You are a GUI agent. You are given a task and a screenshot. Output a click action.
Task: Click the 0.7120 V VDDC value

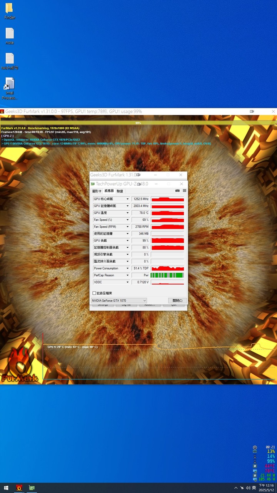point(140,282)
